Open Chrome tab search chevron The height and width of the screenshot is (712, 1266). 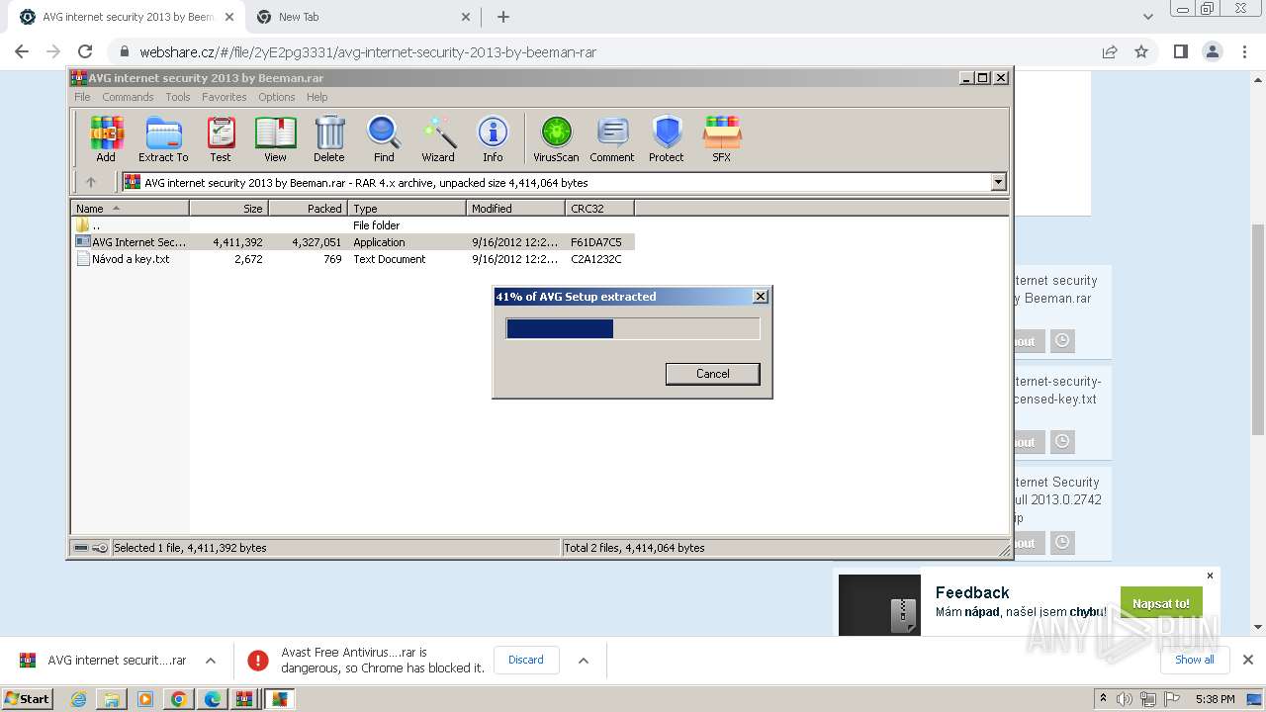coord(1147,17)
